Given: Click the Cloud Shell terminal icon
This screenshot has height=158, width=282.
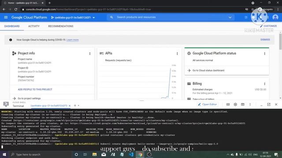Looking at the screenshot, I should 6,104.
